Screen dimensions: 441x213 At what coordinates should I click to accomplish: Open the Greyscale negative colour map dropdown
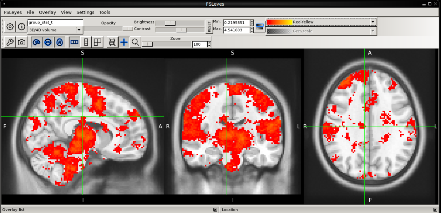coord(321,31)
